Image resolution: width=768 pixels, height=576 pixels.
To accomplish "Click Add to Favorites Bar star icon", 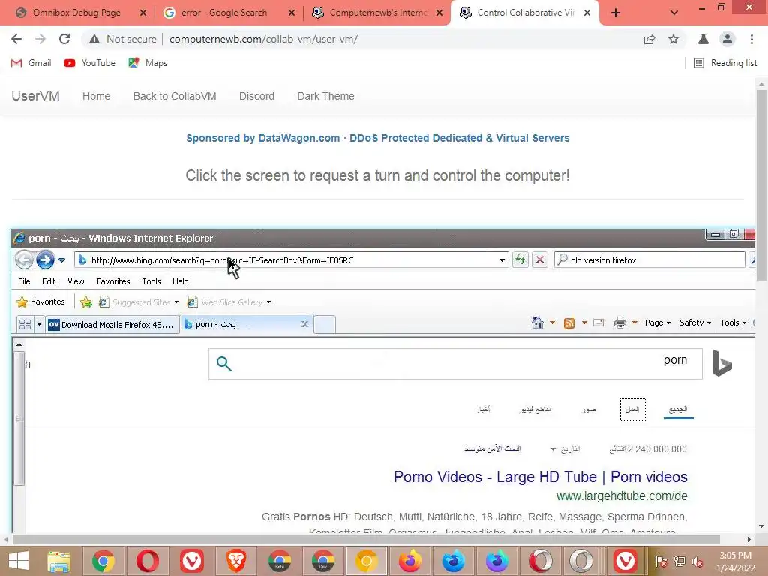I will pos(86,302).
